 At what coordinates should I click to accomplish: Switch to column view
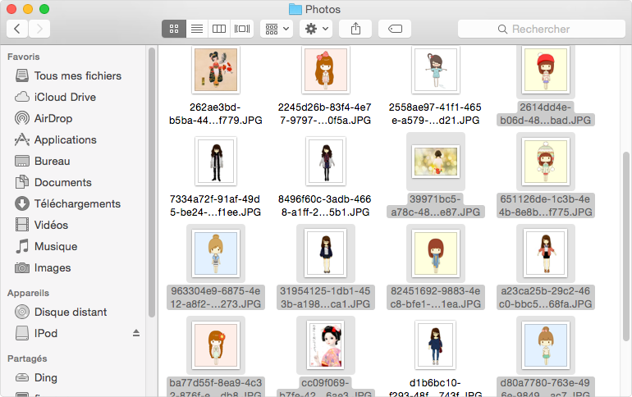tap(219, 29)
